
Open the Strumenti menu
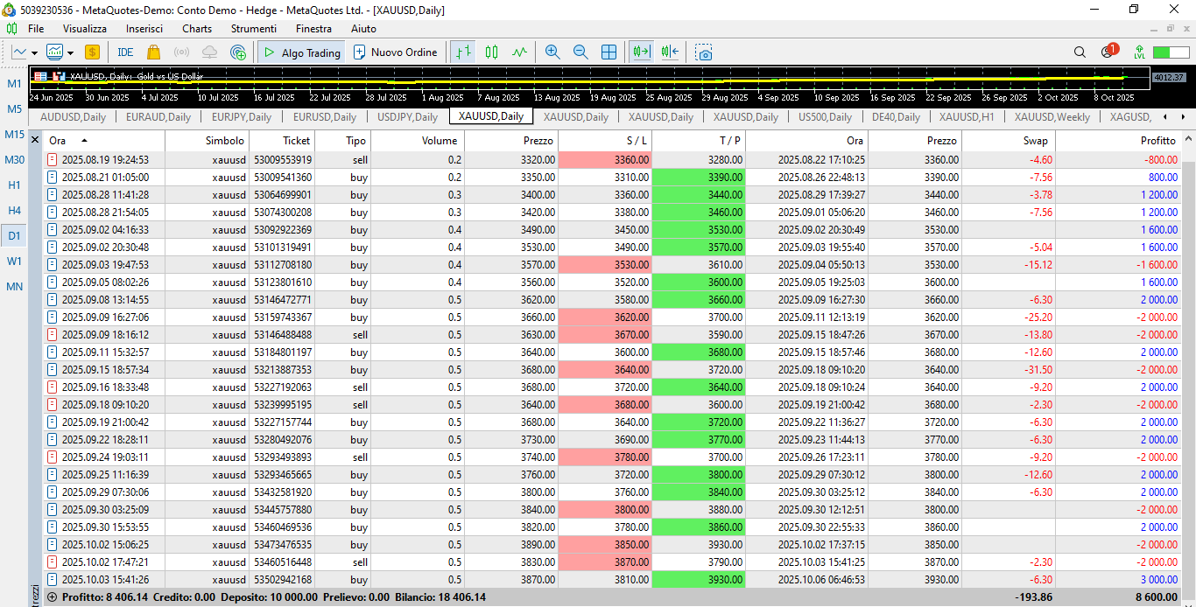click(x=253, y=29)
